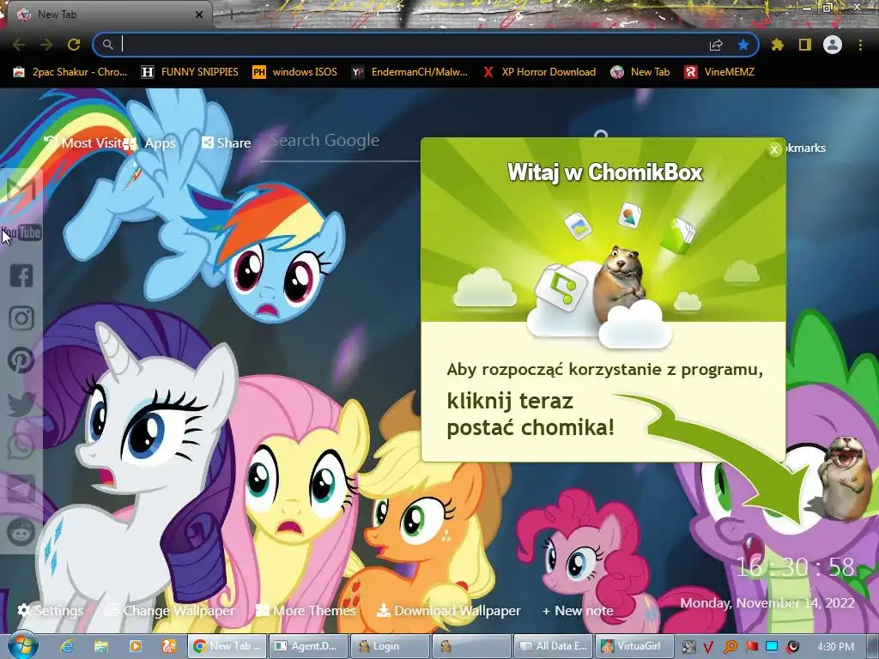Click the share page icon in address bar

coord(716,45)
